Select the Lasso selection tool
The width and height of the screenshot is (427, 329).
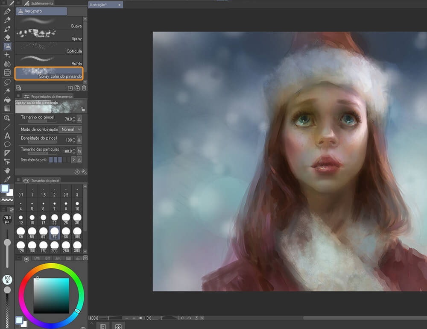tap(7, 82)
